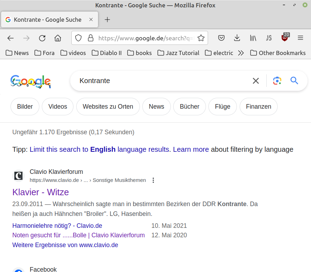The image size is (311, 272).
Task: Open the Firefox home page
Action: click(58, 38)
